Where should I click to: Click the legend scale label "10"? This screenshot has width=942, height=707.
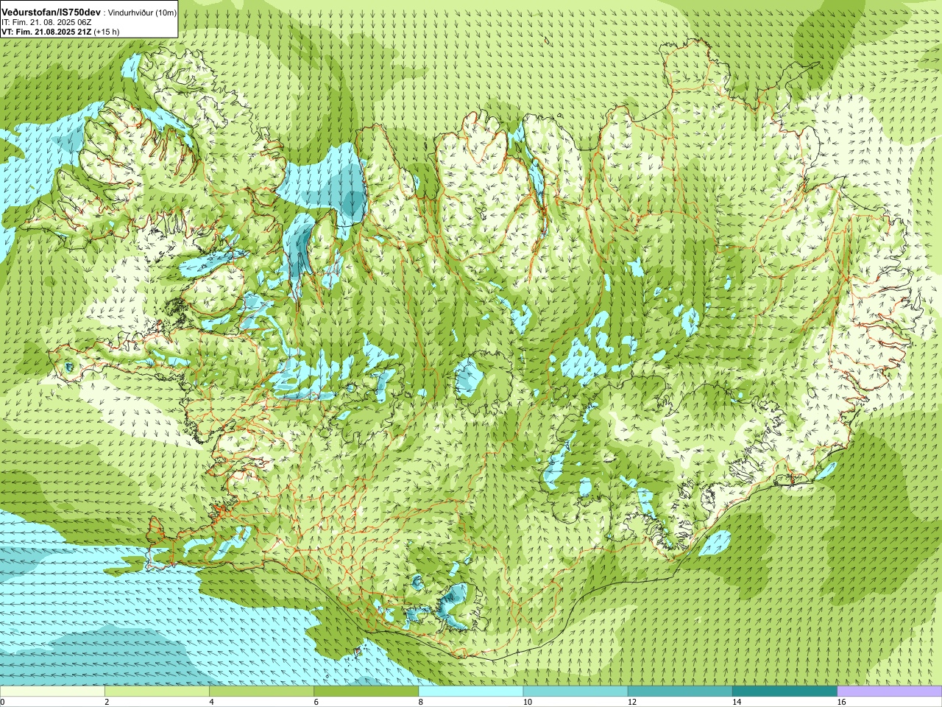click(527, 702)
